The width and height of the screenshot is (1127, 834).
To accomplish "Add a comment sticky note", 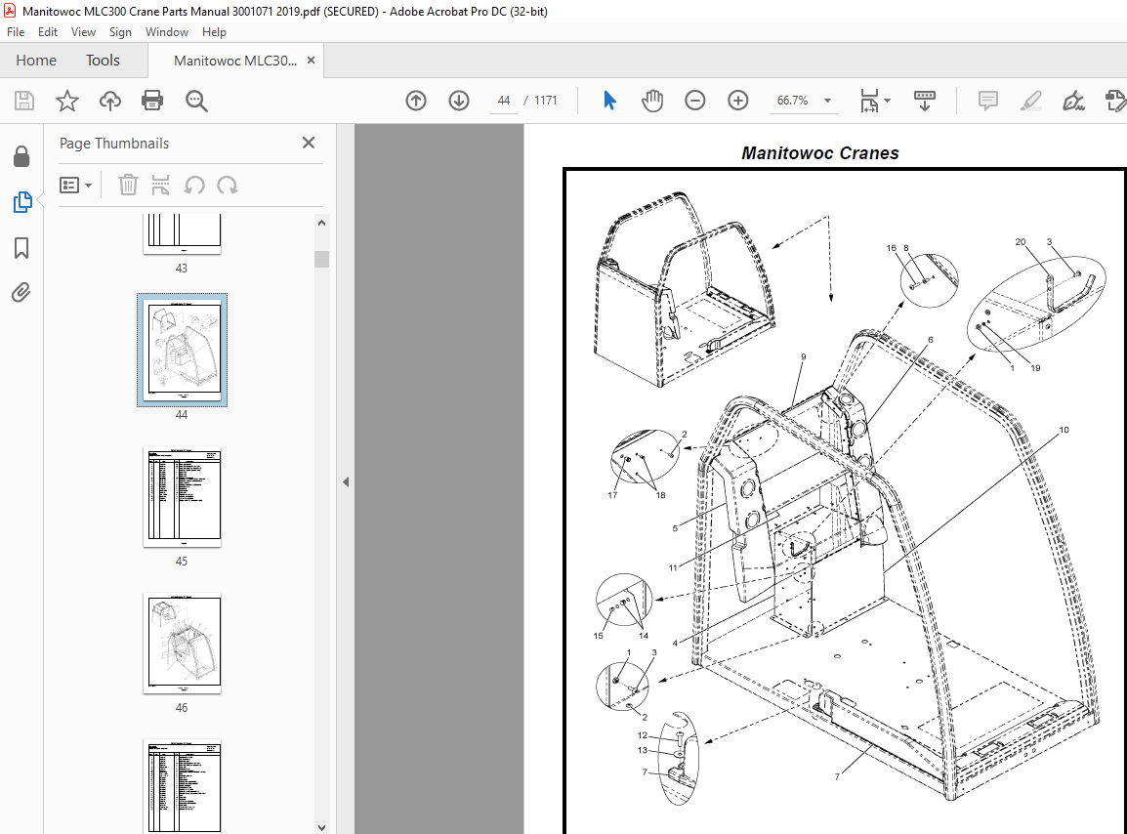I will [x=988, y=101].
